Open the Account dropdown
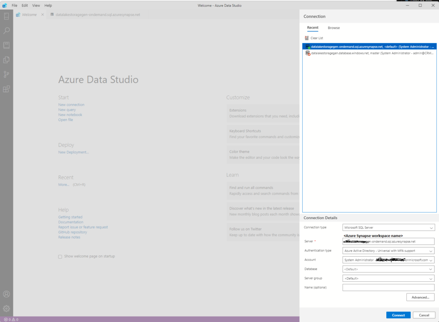The width and height of the screenshot is (439, 322). pyautogui.click(x=388, y=260)
